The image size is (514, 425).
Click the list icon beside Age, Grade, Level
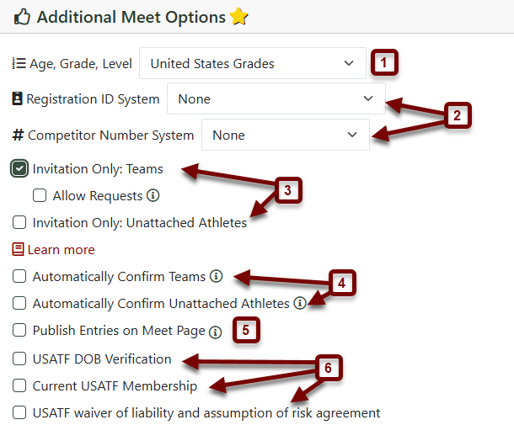19,63
